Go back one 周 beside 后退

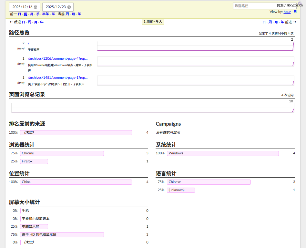point(29,22)
